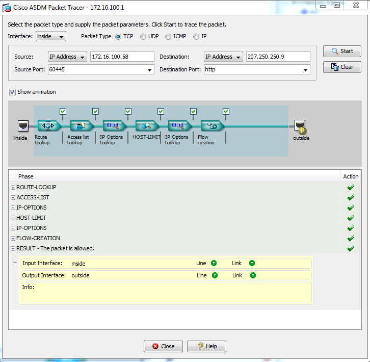
Task: Click the ROUTE-LOOKUP green checkmark action
Action: [x=351, y=187]
